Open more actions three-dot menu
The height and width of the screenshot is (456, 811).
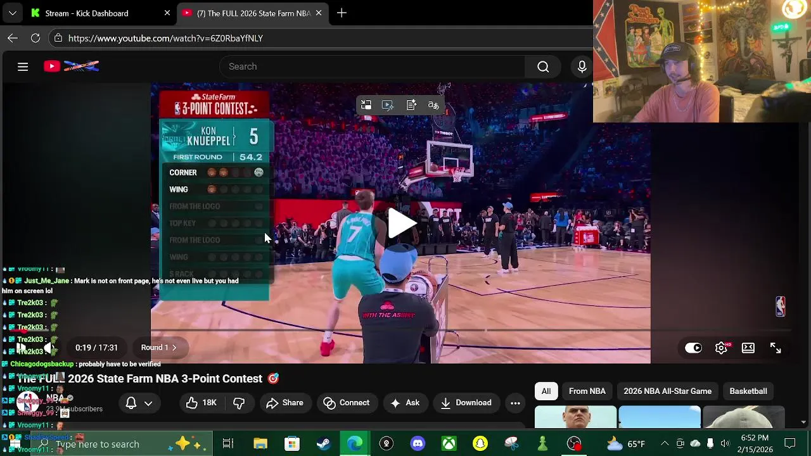[515, 403]
